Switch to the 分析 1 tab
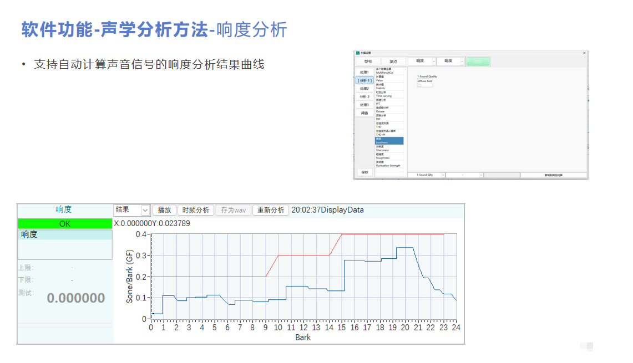The image size is (633, 363). click(x=364, y=80)
